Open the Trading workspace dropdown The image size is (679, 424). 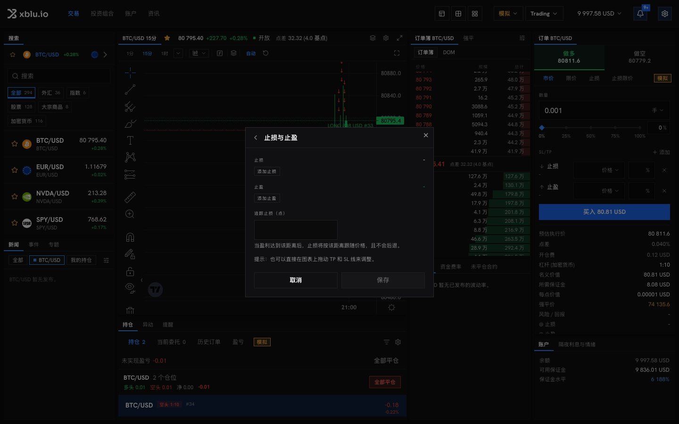click(x=544, y=14)
